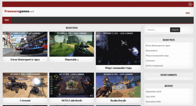
Task: Open the Realm Royale post title
Action: click(x=118, y=100)
